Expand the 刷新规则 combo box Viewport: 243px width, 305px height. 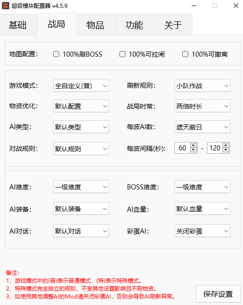coord(202,85)
